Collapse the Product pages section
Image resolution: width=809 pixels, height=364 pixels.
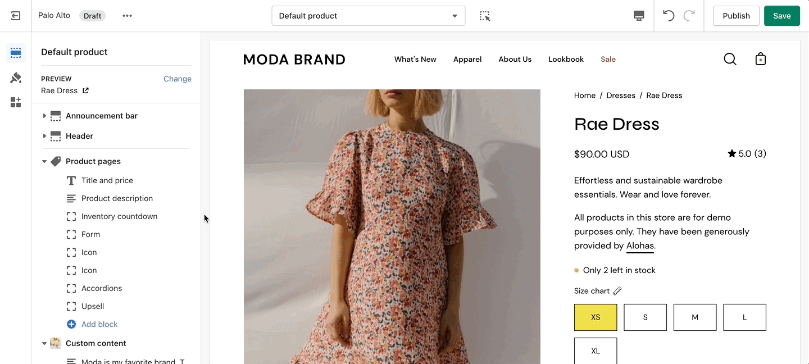coord(44,161)
